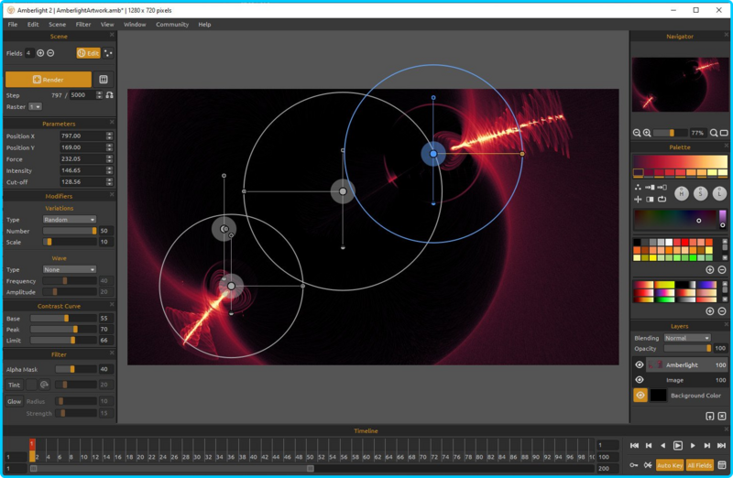Toggle the Edit mode button
Image resolution: width=733 pixels, height=478 pixels.
88,53
